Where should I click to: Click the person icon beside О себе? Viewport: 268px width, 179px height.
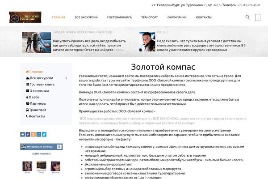point(27,97)
